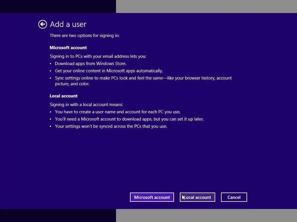
Task: Click 'Signing in with a local account means:' line
Action: (86, 105)
